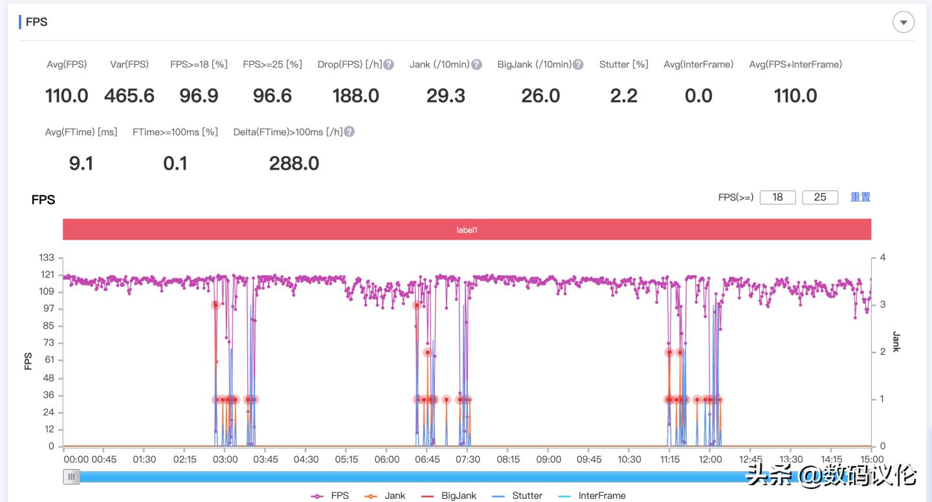Click the FPS threshold field showing 25
Screen dimensions: 932x502
820,198
